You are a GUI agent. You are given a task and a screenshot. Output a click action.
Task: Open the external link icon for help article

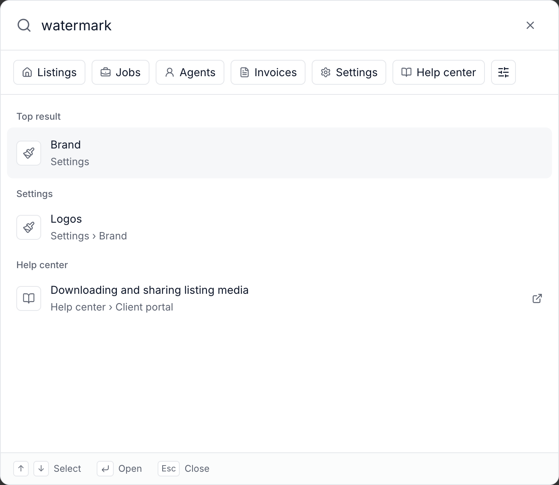(x=537, y=298)
